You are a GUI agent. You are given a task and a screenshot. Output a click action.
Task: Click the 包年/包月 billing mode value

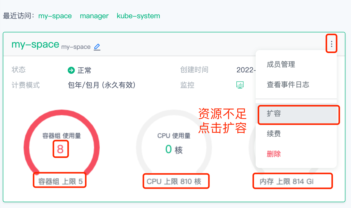click(x=102, y=85)
